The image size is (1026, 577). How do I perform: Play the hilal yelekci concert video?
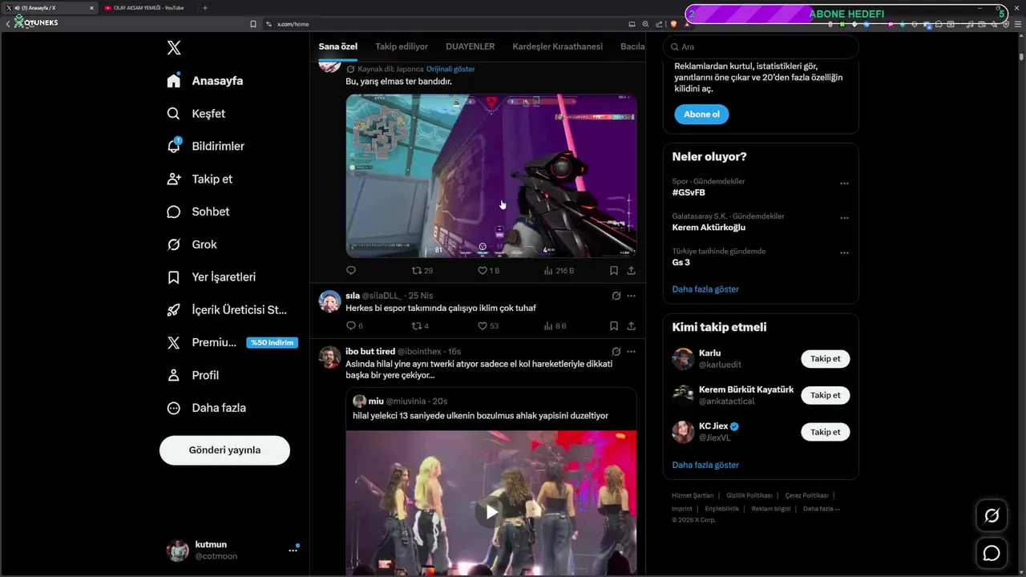click(491, 511)
